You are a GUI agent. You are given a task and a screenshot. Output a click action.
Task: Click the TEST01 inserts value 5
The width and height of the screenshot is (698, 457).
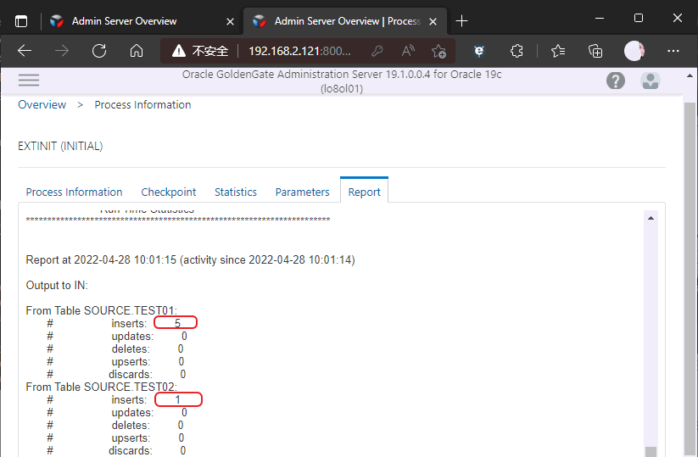click(x=177, y=323)
